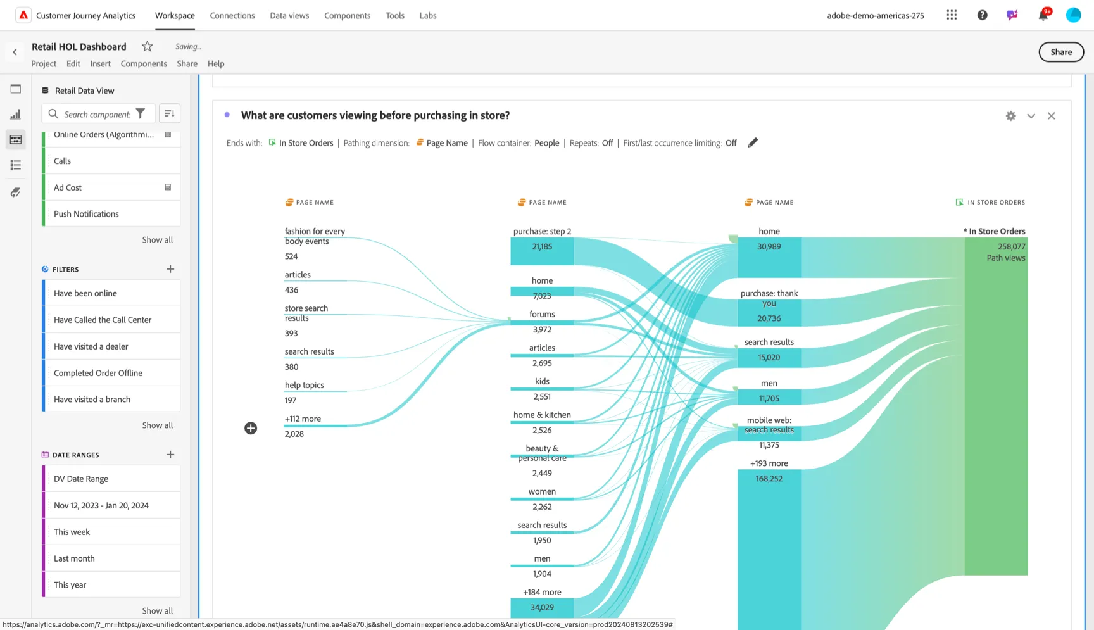The height and width of the screenshot is (630, 1094).
Task: Collapse the flow visualization with chevron
Action: point(1031,116)
